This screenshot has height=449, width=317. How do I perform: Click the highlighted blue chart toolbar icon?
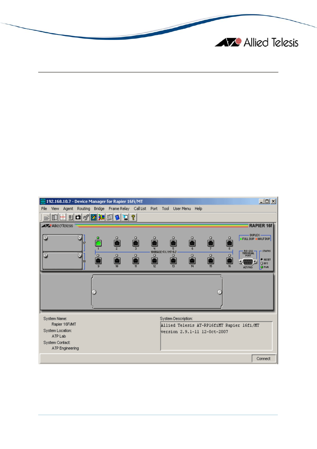tap(94, 218)
